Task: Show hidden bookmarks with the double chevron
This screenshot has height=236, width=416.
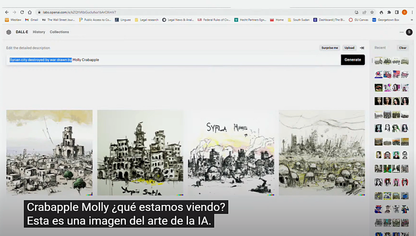Action: (x=412, y=20)
